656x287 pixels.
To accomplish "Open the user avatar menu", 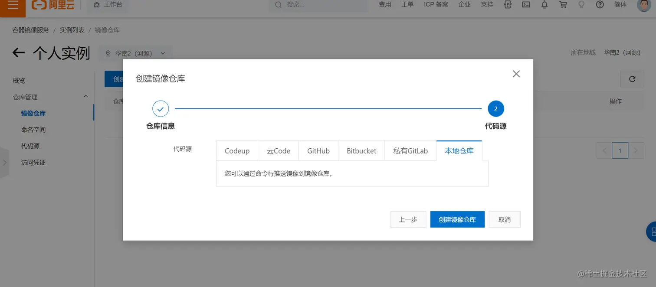I will coord(643,5).
